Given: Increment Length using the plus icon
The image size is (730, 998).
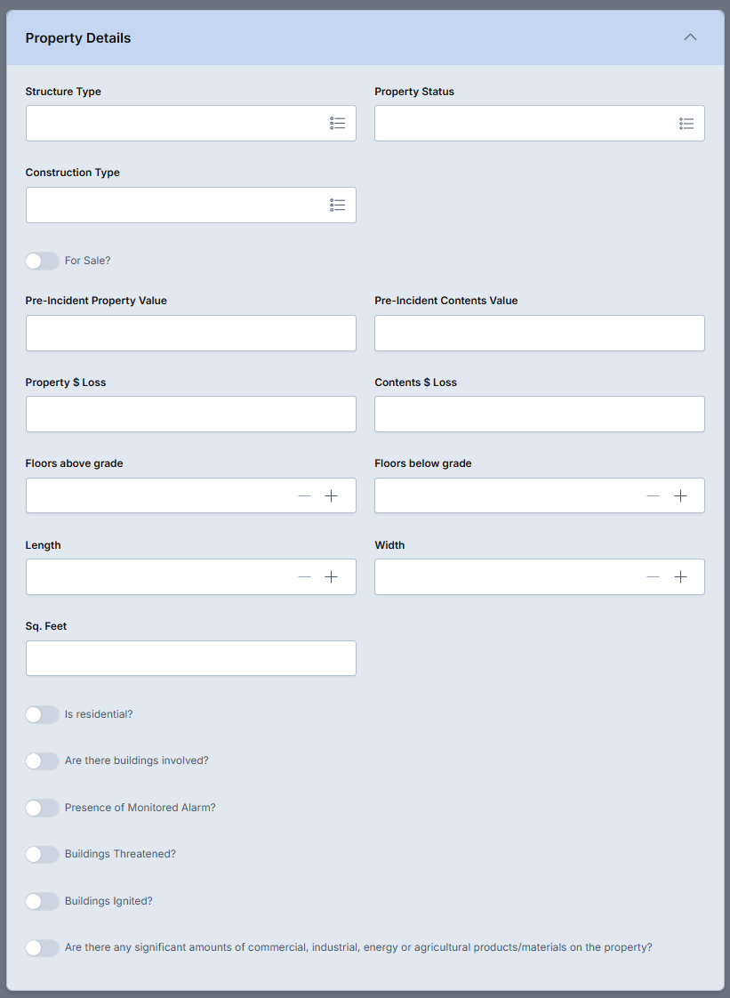Looking at the screenshot, I should pyautogui.click(x=331, y=576).
